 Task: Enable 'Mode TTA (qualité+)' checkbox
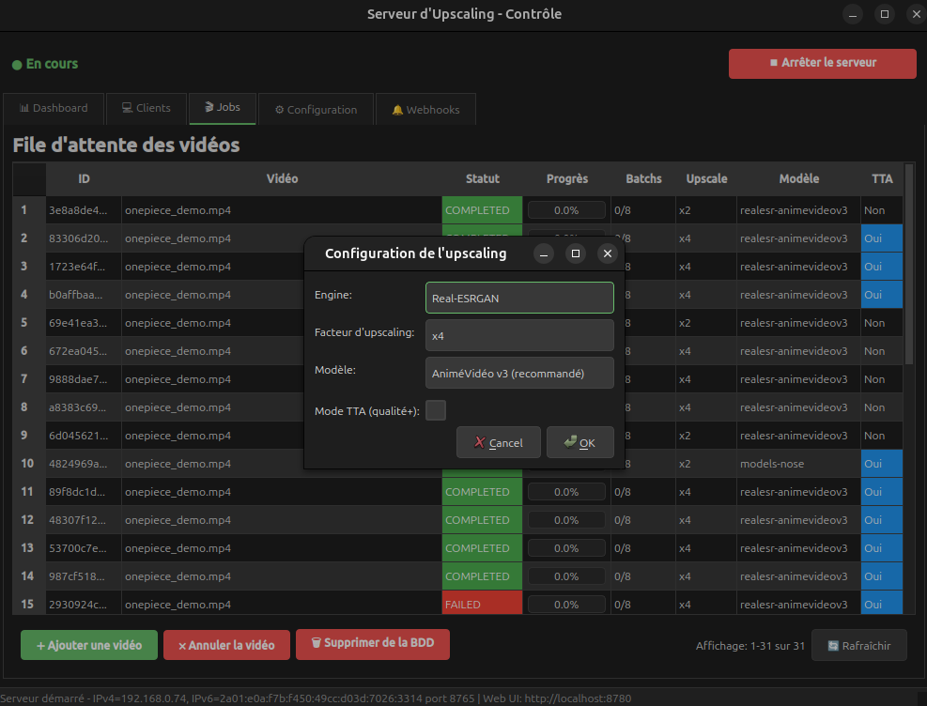click(436, 409)
